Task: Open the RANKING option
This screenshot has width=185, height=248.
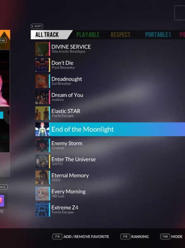Action: 135,236
